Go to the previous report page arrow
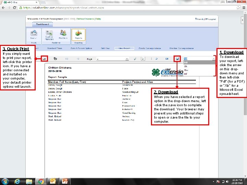This screenshot has height=185, width=247. pyautogui.click(x=78, y=59)
